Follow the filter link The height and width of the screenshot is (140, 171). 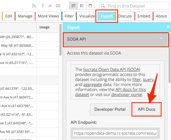click(136, 80)
